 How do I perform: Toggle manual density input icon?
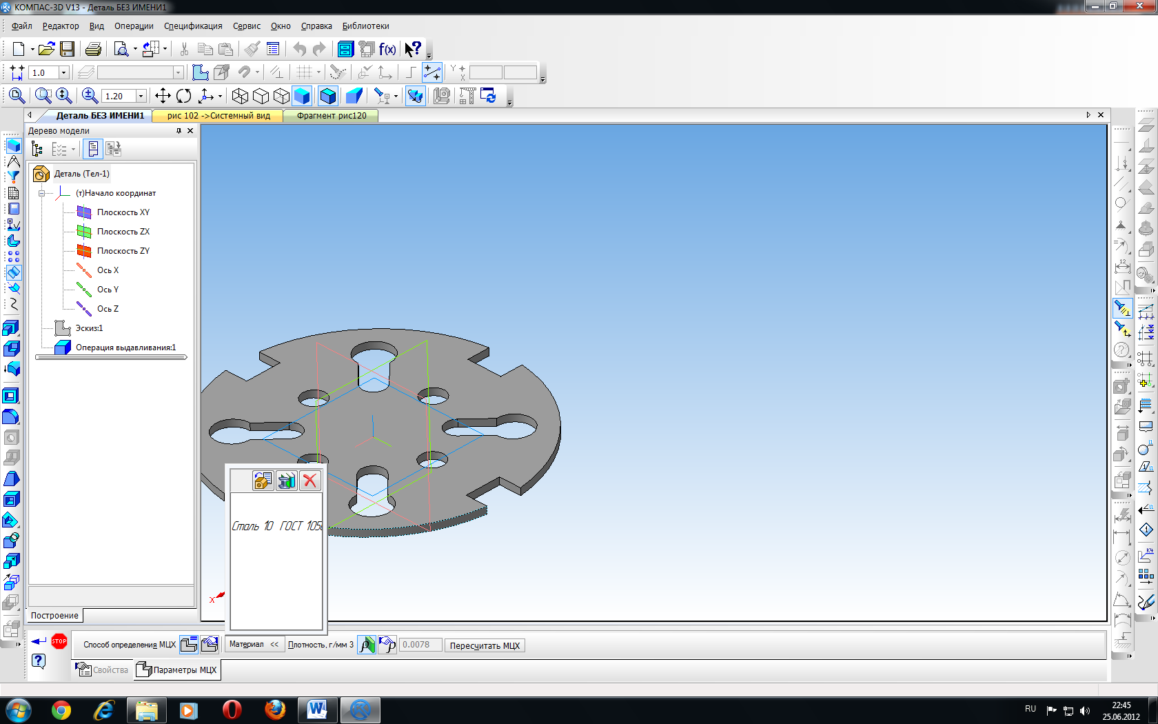click(x=387, y=645)
